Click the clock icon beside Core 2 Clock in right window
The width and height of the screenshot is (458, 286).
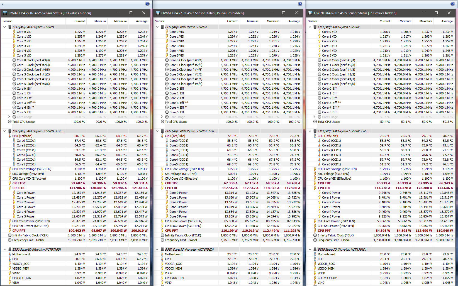(x=320, y=70)
